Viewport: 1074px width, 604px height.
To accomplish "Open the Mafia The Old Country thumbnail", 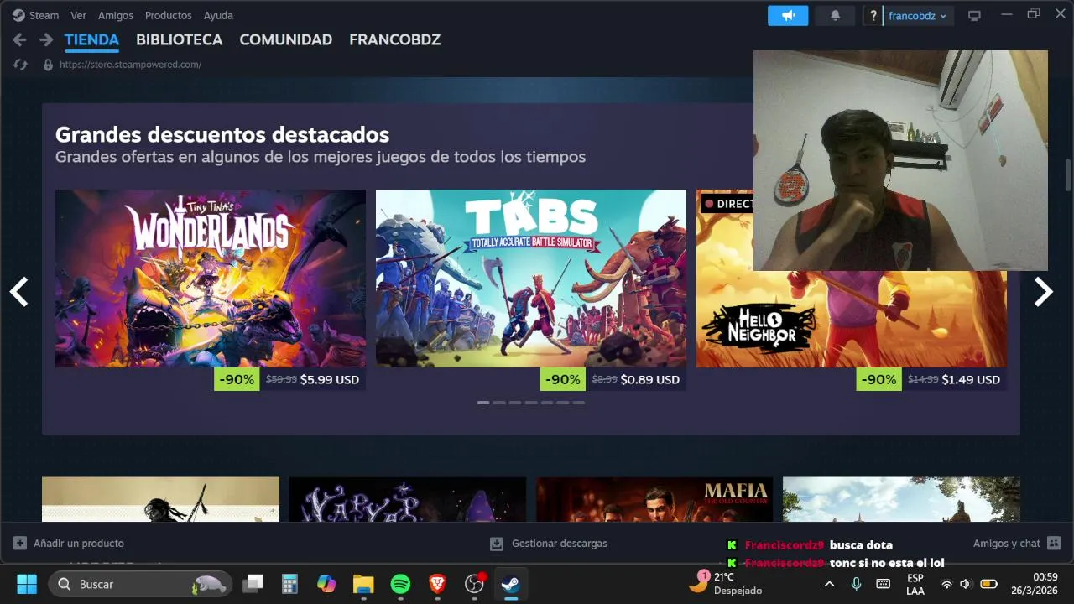I will click(x=654, y=499).
